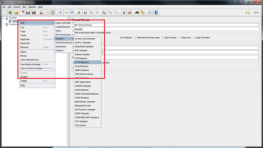Click the Remote Stop All icon
The width and height of the screenshot is (263, 148).
(x=110, y=12)
